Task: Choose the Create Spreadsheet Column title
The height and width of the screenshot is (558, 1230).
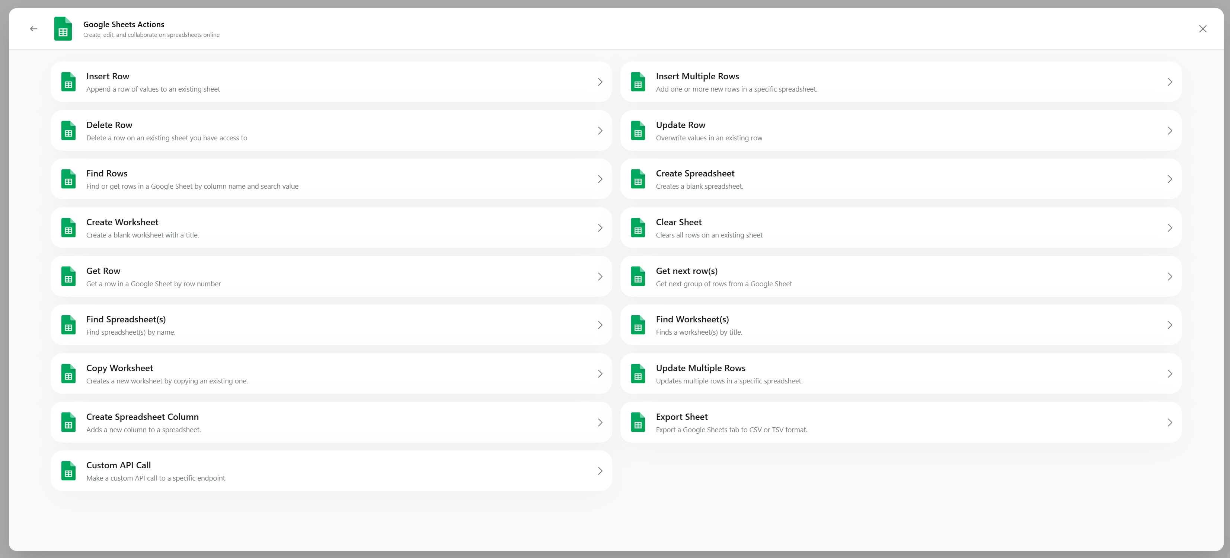Action: point(142,417)
